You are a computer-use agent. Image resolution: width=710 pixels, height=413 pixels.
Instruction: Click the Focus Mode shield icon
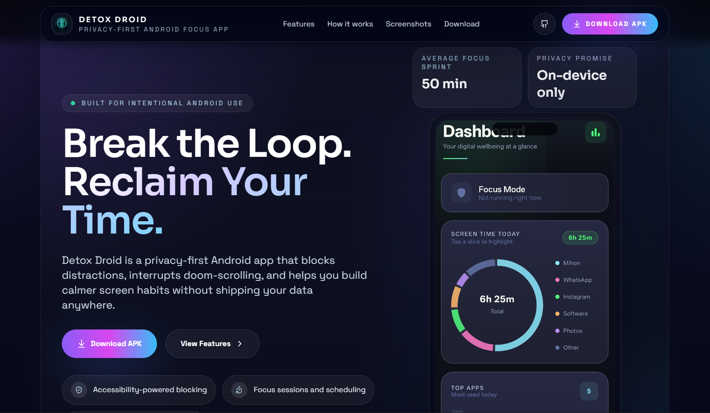click(461, 193)
